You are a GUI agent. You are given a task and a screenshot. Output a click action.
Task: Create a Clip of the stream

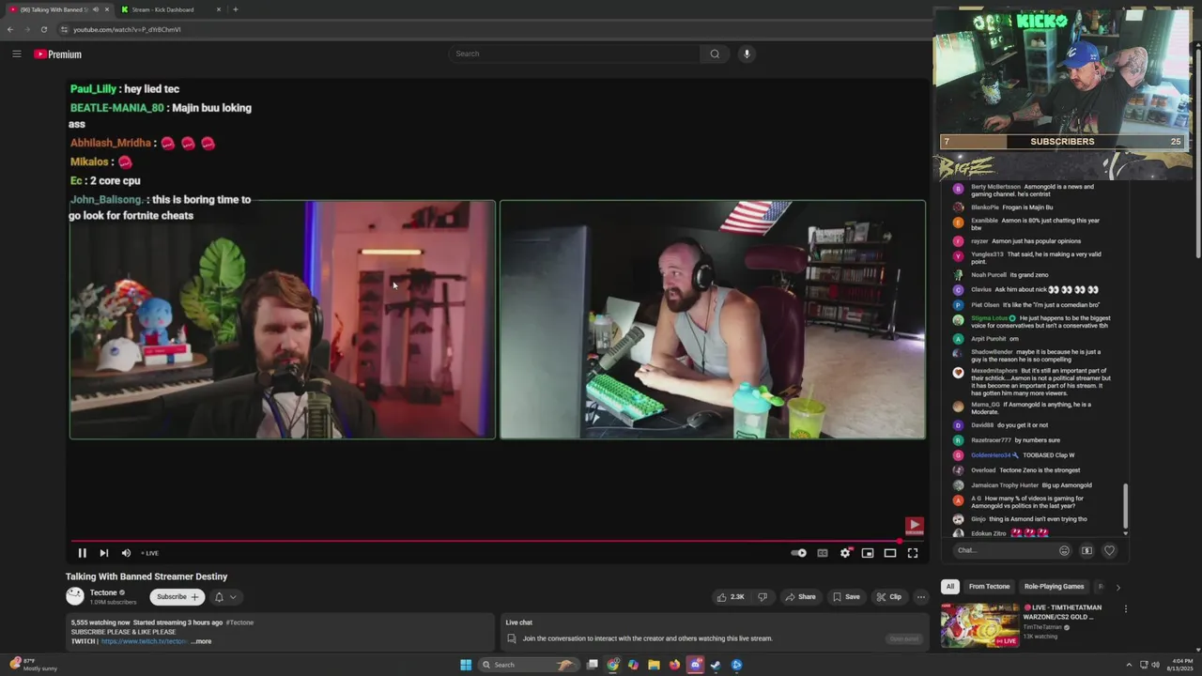(x=888, y=596)
